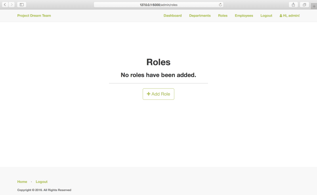Open a new tab with plus icon
This screenshot has height=195, width=317.
(314, 6)
